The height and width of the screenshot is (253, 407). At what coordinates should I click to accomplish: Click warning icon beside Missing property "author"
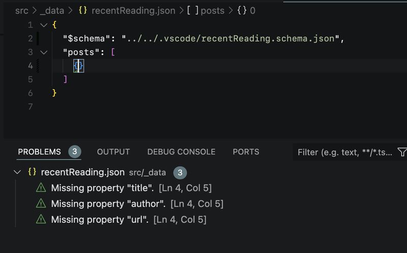(x=41, y=204)
